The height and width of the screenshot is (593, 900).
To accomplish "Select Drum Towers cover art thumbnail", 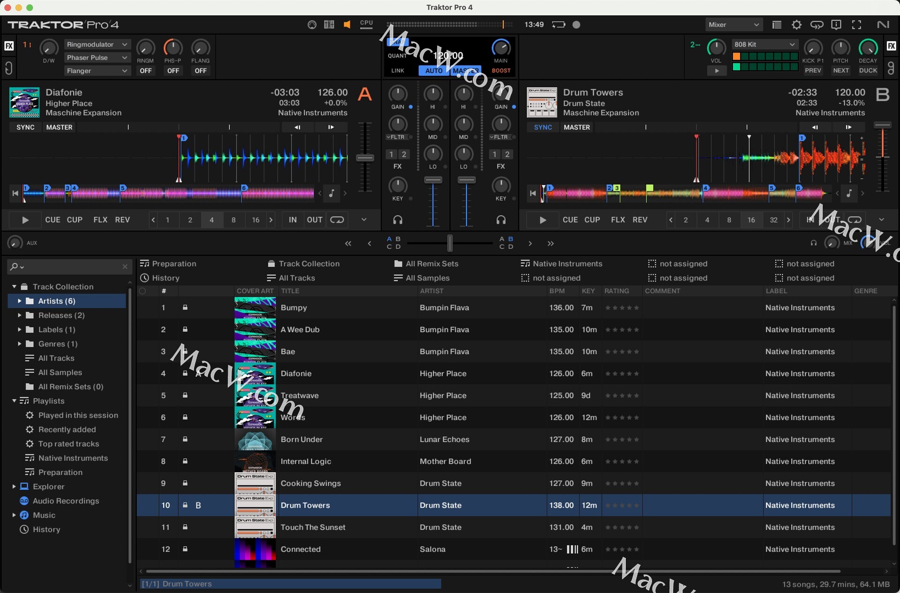I will [x=255, y=505].
